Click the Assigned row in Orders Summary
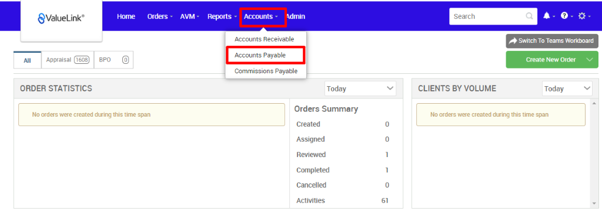The height and width of the screenshot is (218, 602). (x=343, y=139)
